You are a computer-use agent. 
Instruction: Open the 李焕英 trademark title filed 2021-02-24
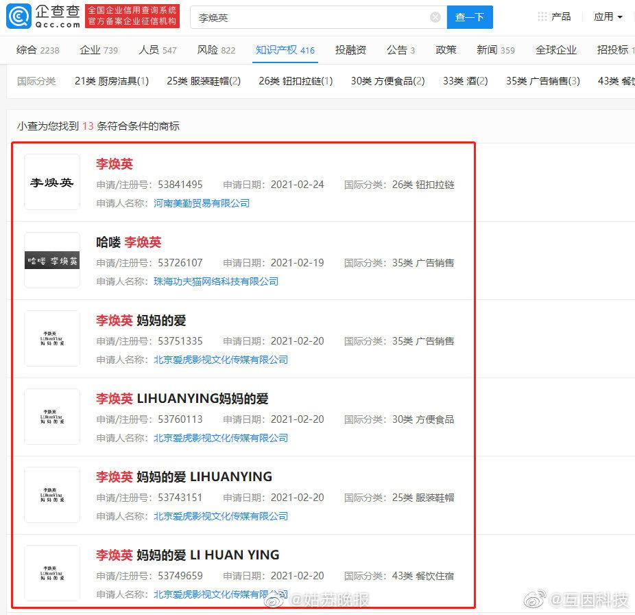(115, 164)
